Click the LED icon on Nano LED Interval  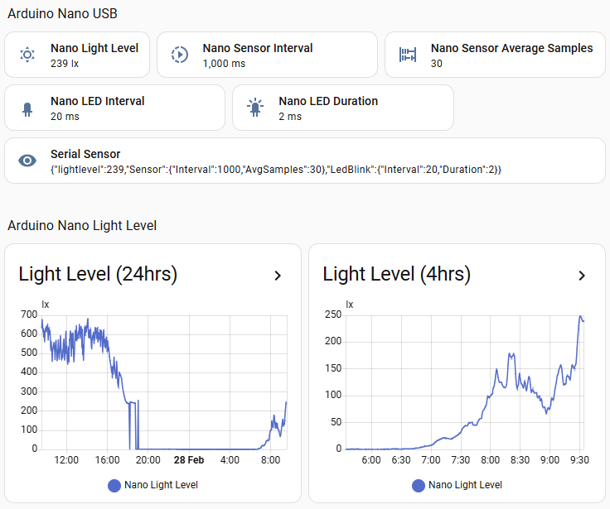click(27, 109)
